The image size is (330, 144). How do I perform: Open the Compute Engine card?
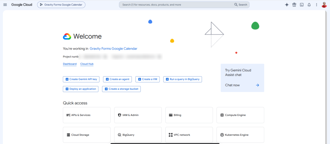click(240, 115)
